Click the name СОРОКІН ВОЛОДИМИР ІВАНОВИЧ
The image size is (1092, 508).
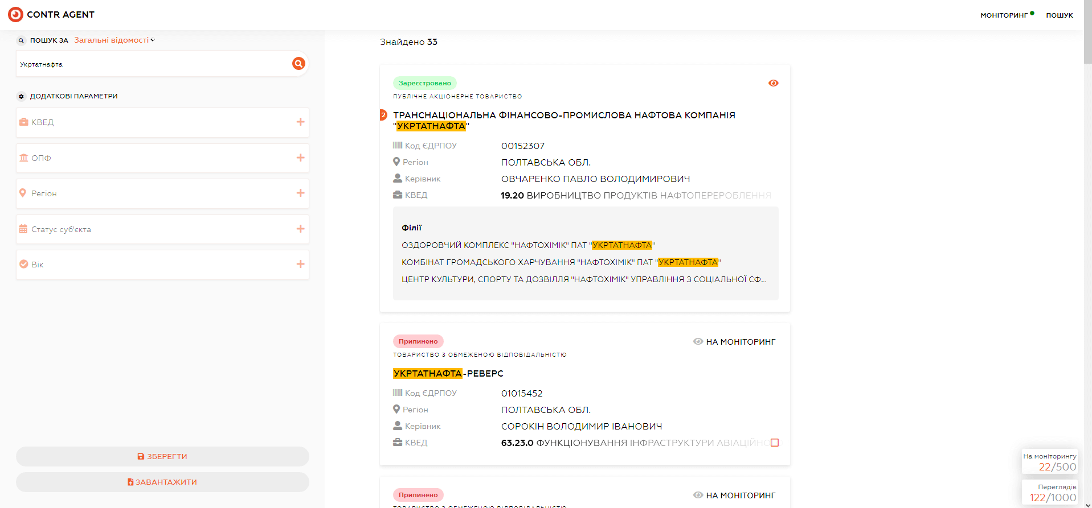pyautogui.click(x=582, y=427)
